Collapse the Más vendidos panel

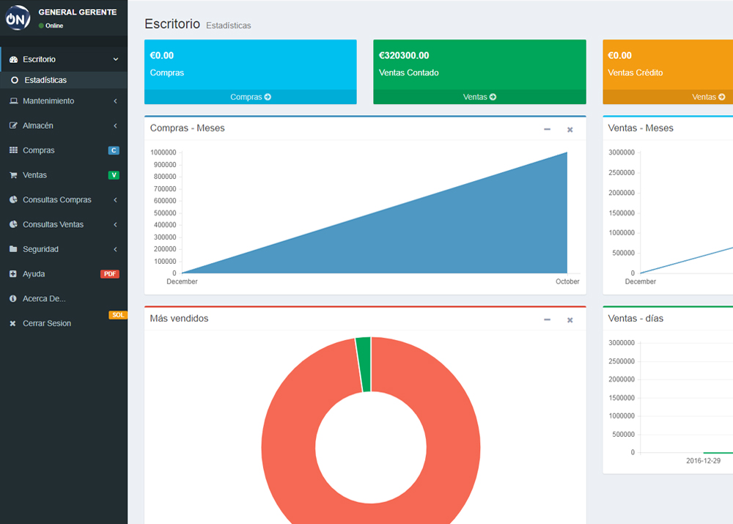[x=547, y=320]
